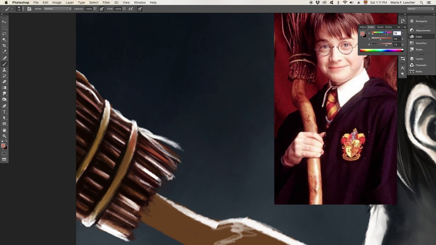Select the Healing Brush tool
The image size is (436, 245).
tap(4, 58)
